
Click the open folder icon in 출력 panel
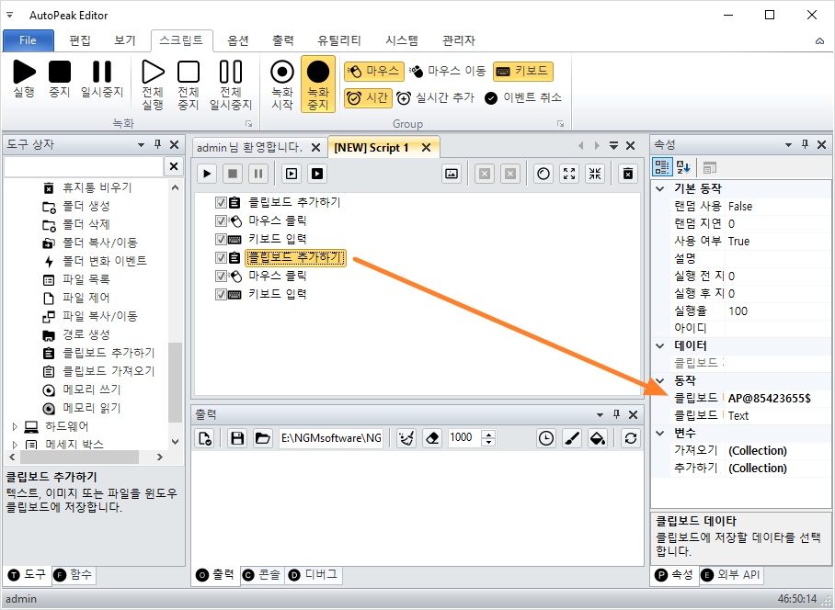(262, 438)
